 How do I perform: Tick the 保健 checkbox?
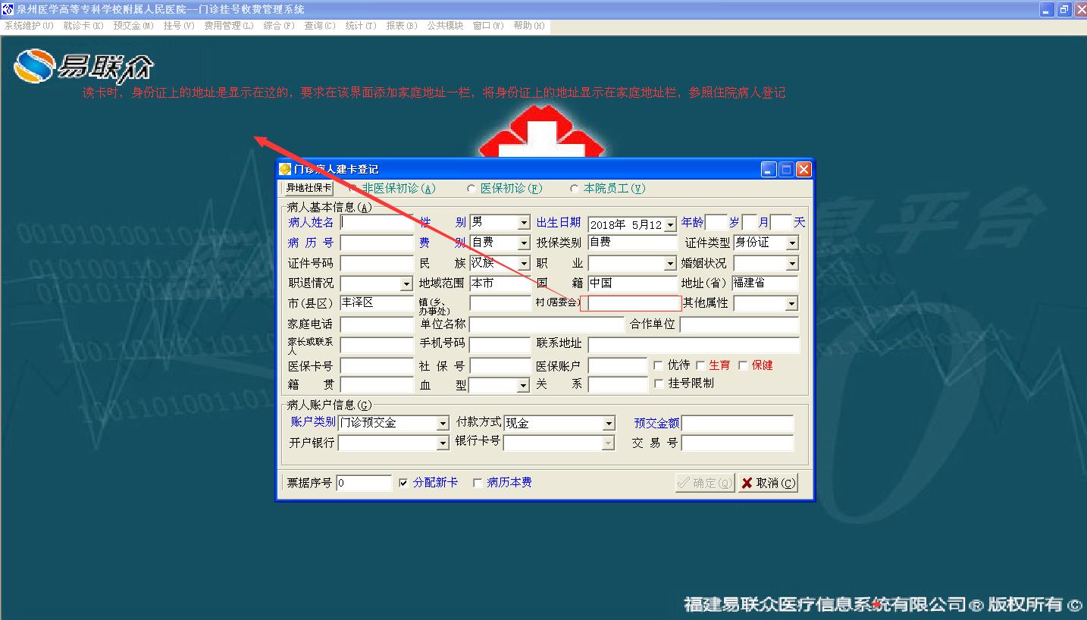point(743,365)
